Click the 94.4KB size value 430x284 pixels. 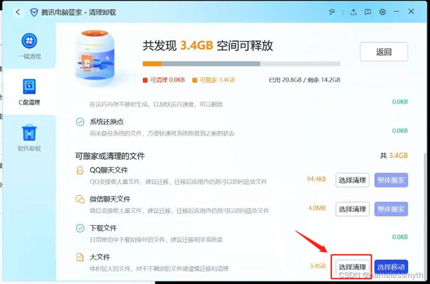pyautogui.click(x=316, y=179)
